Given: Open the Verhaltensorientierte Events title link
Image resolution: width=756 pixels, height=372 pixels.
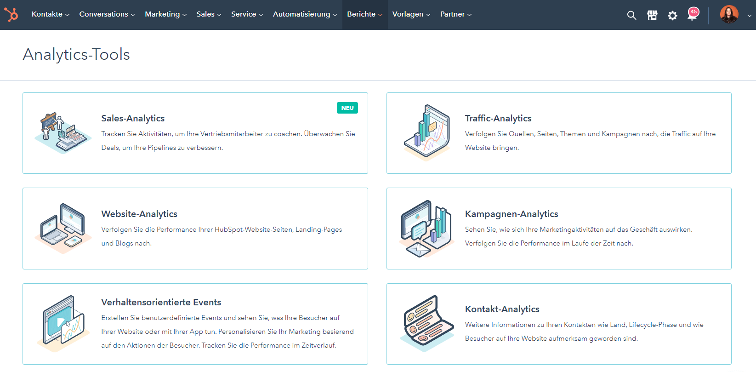Looking at the screenshot, I should click(x=161, y=302).
